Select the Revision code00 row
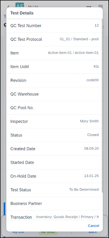The height and width of the screenshot is (238, 109). (x=54, y=80)
